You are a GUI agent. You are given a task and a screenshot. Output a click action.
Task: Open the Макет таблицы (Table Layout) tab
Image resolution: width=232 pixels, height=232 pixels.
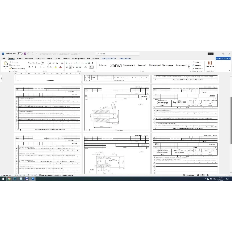(125, 58)
